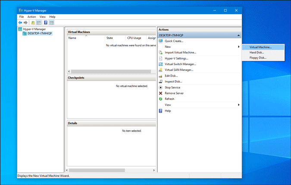
Task: Choose Virtual Machine... from New submenu
Action: click(263, 47)
